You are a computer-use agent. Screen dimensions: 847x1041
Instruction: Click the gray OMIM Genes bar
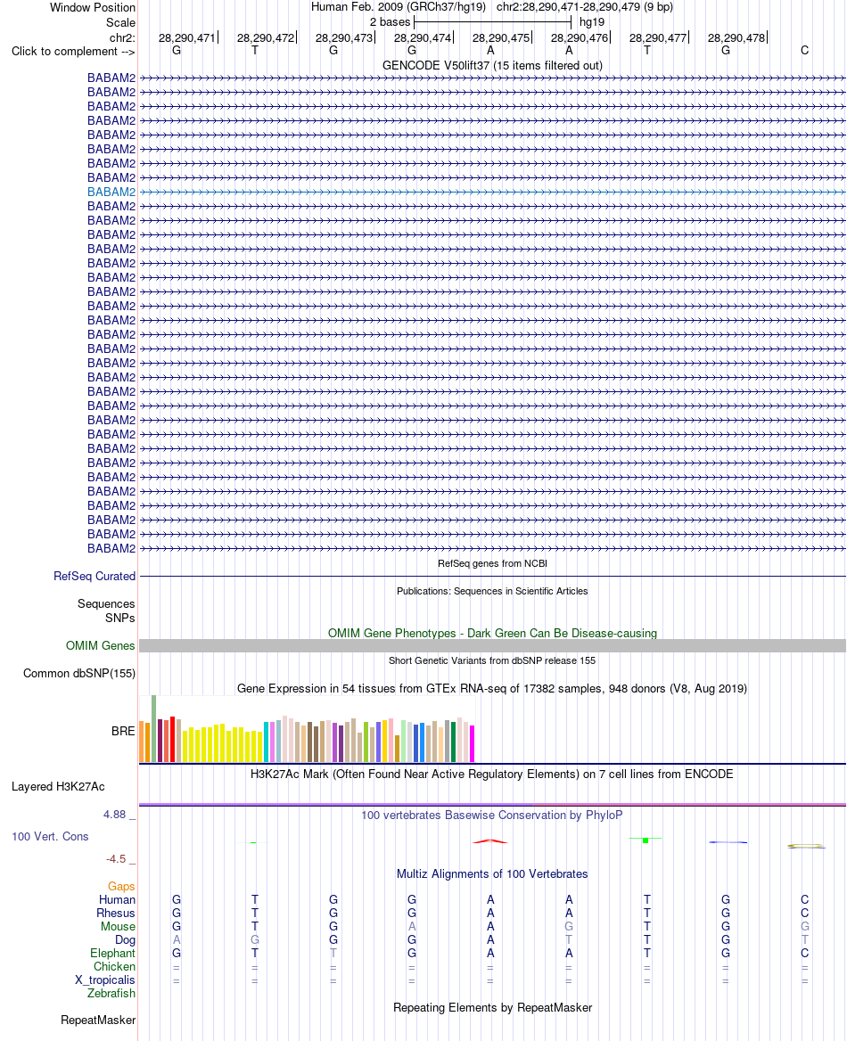pos(492,645)
